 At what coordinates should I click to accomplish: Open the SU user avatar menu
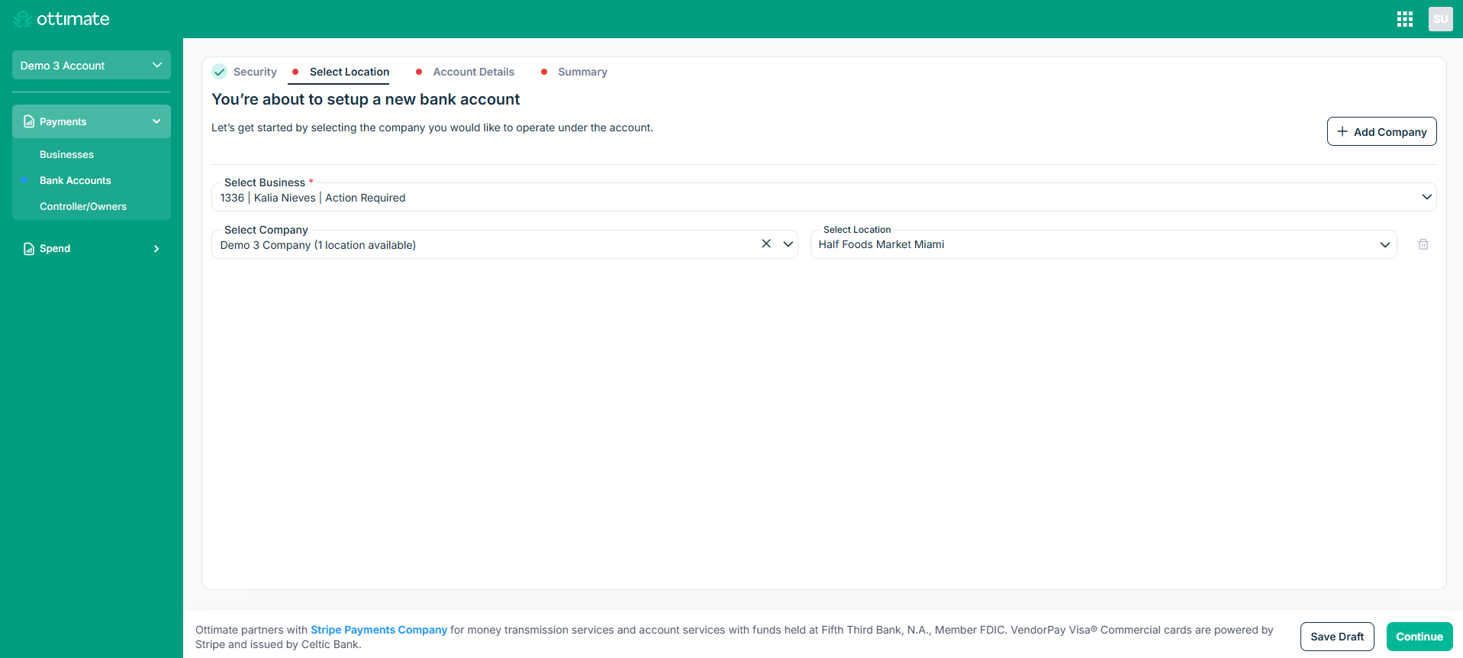pyautogui.click(x=1441, y=19)
